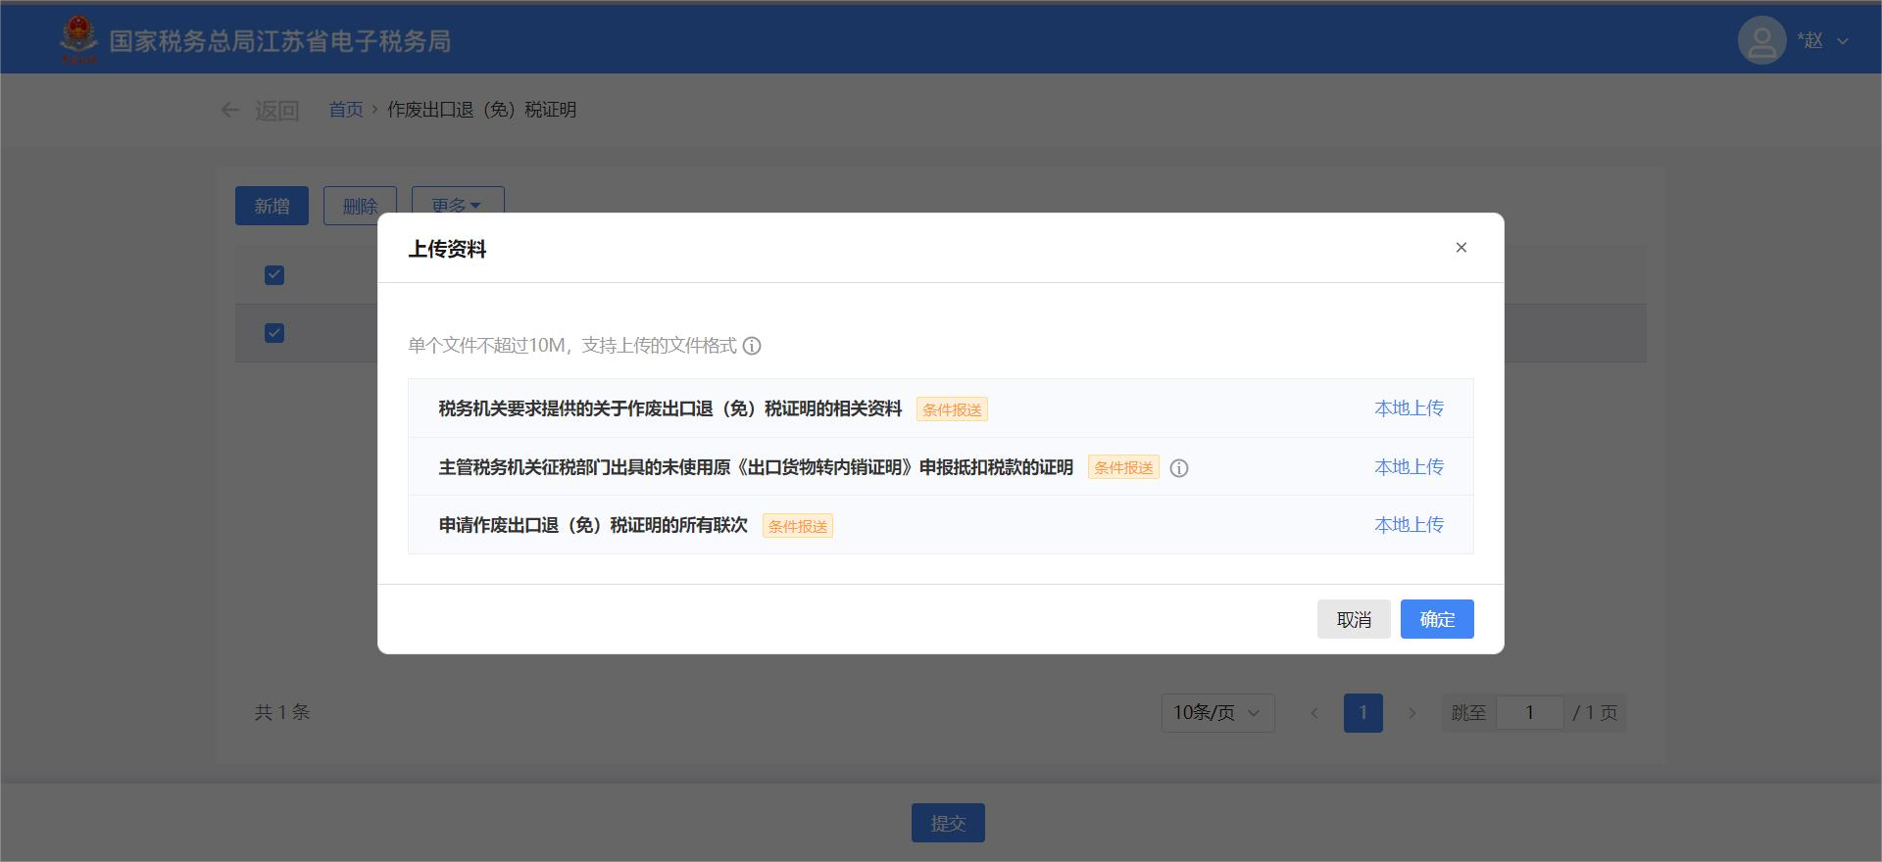1882x862 pixels.
Task: Toggle the header select-all checkbox
Action: pyautogui.click(x=274, y=275)
